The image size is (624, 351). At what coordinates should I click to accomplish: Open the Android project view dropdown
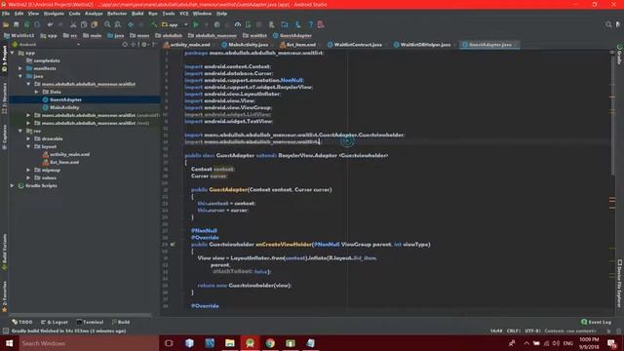[46, 45]
